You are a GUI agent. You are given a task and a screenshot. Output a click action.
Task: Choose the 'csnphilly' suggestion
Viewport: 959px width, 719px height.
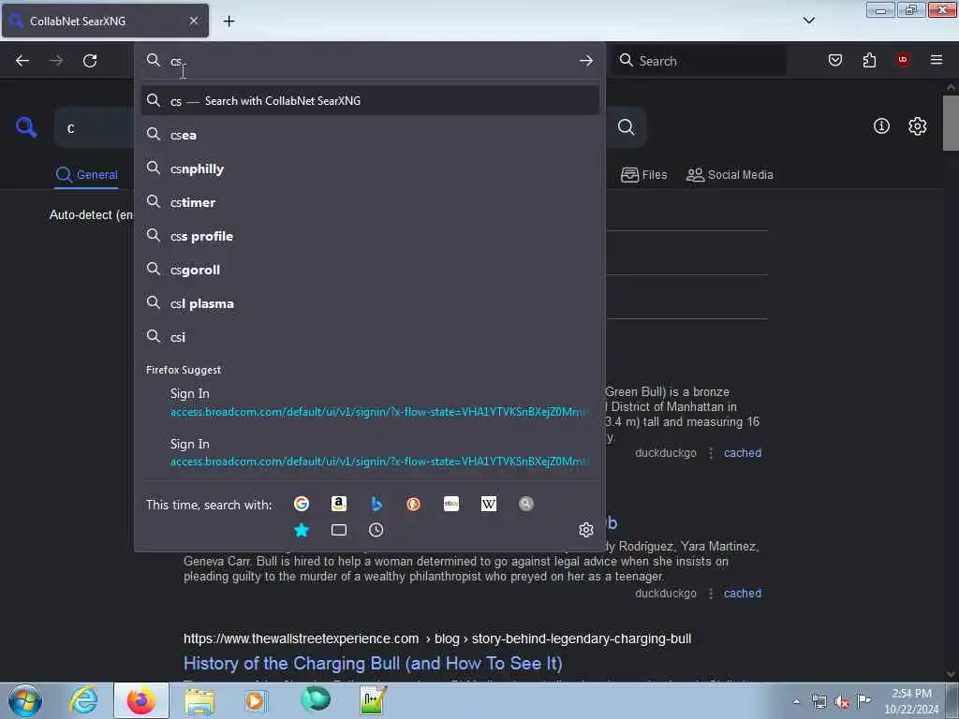tap(370, 169)
